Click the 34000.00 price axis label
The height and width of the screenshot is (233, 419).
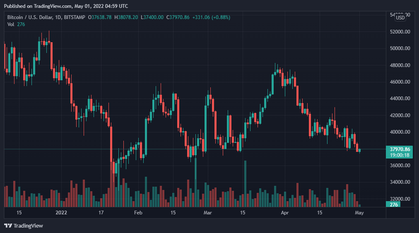tap(400, 182)
